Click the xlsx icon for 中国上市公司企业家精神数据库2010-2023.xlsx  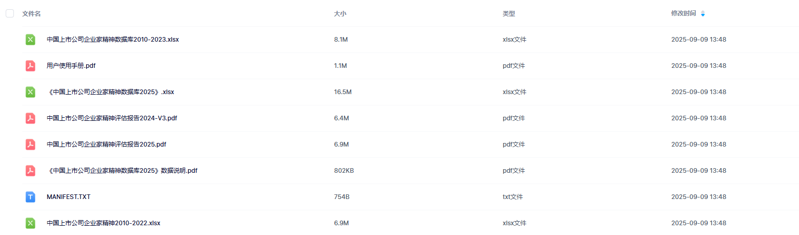pyautogui.click(x=30, y=40)
